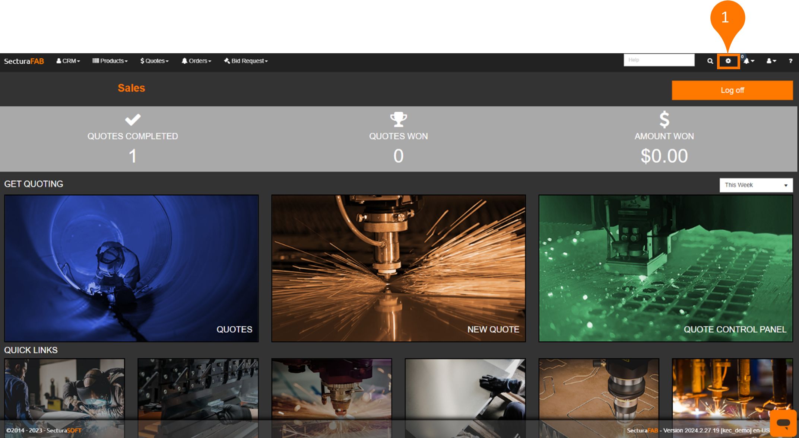Expand the Products dropdown menu
The image size is (799, 438).
(x=110, y=61)
